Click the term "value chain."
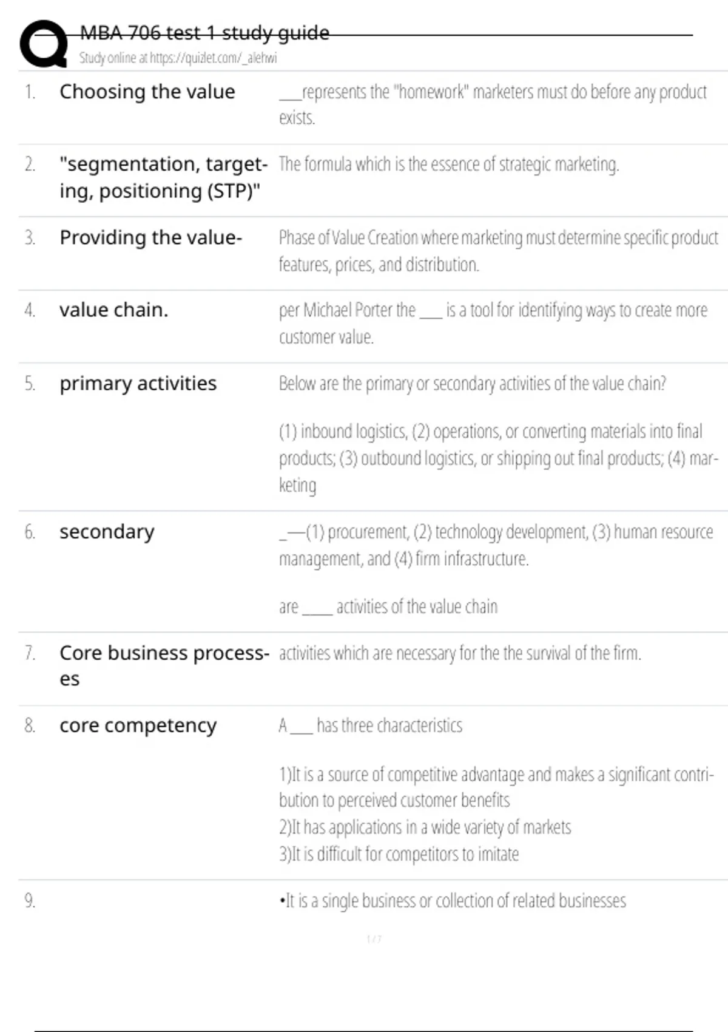The image size is (728, 1032). [113, 310]
